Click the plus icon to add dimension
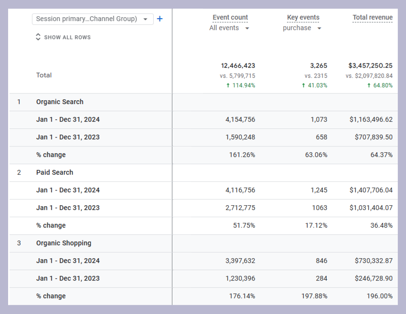The width and height of the screenshot is (406, 314). [x=160, y=19]
